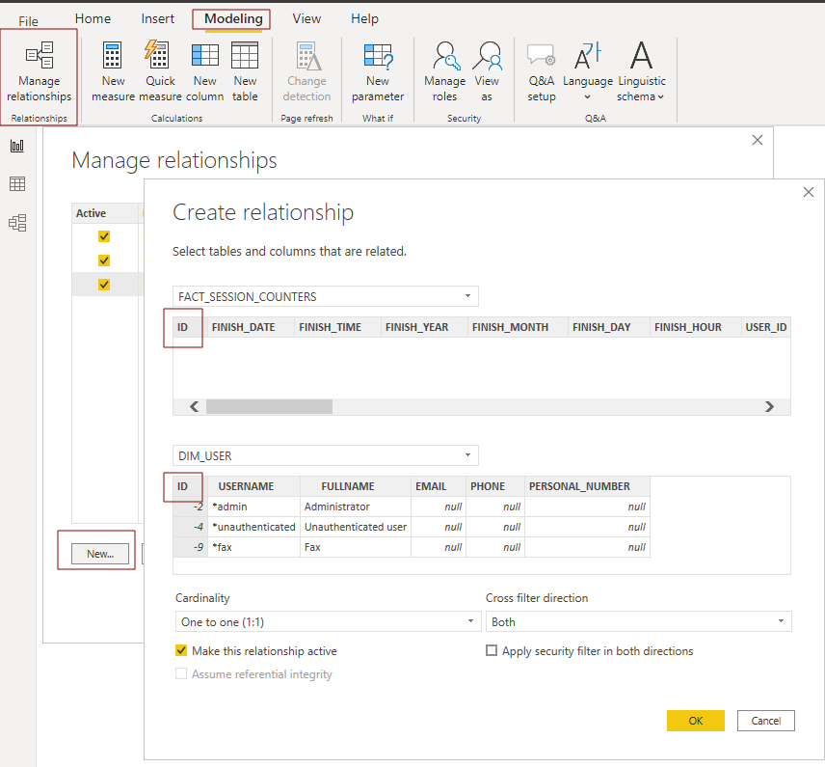This screenshot has height=767, width=825.
Task: Enable Apply security filter in both directions
Action: (x=492, y=651)
